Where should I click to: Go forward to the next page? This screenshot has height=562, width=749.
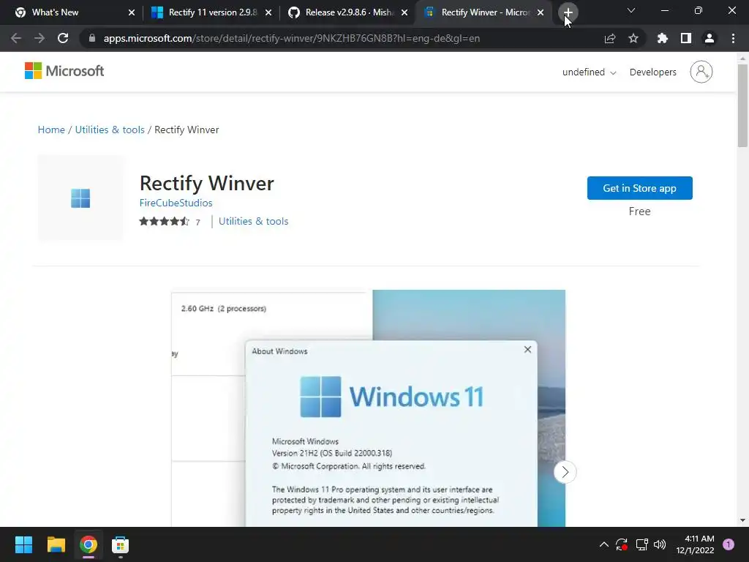point(39,38)
